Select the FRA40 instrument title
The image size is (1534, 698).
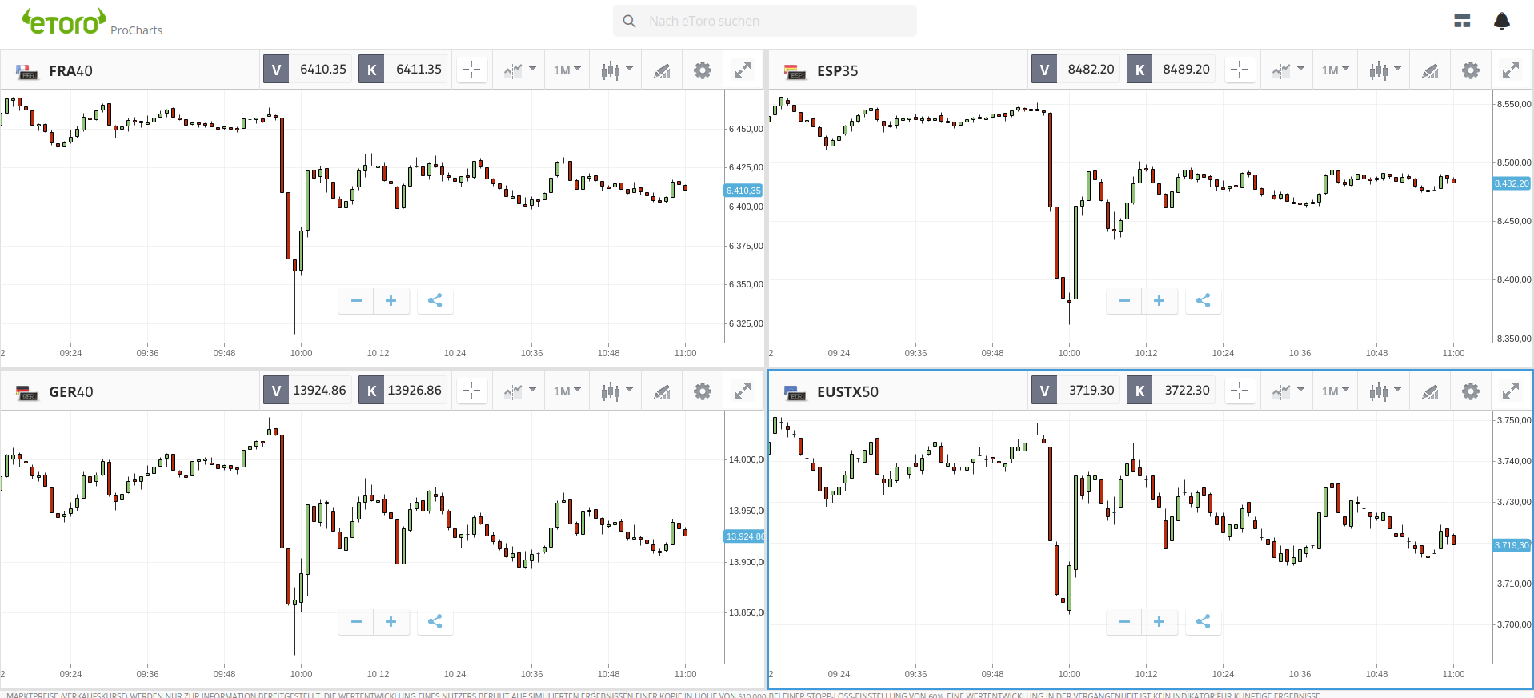point(70,70)
